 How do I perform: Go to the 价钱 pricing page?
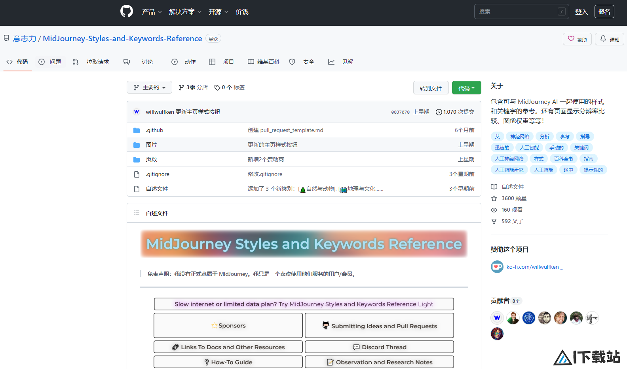[x=242, y=12]
